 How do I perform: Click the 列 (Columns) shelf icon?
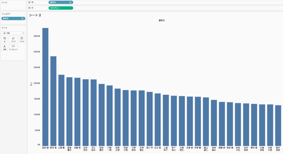29,2
